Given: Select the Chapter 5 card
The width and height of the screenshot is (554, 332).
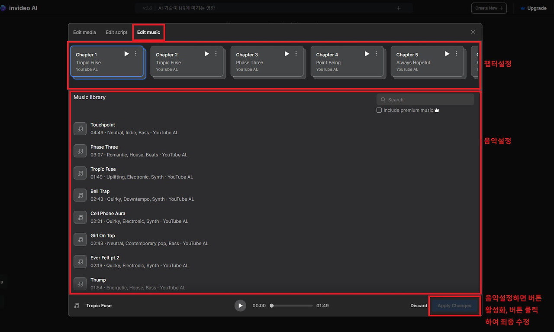Looking at the screenshot, I should pyautogui.click(x=427, y=61).
